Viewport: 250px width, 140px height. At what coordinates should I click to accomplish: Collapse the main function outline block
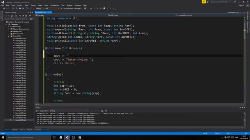pyautogui.click(x=46, y=74)
